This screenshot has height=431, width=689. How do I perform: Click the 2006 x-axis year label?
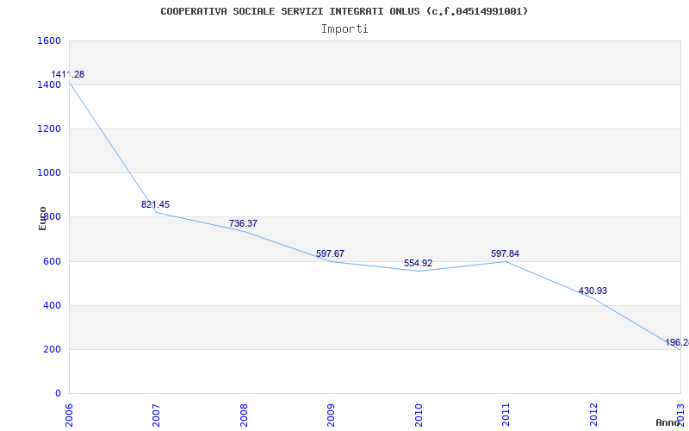(69, 415)
